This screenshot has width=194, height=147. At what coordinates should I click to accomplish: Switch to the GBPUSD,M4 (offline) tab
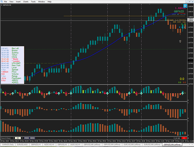pos(112,145)
